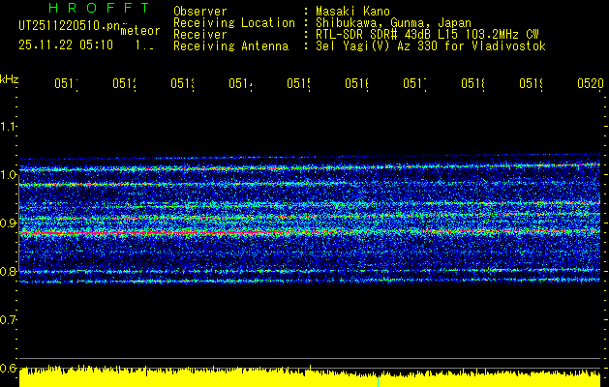Screen dimensions: 609x387
Task: Click the 0.7 frequency axis label
Action: click(x=8, y=320)
